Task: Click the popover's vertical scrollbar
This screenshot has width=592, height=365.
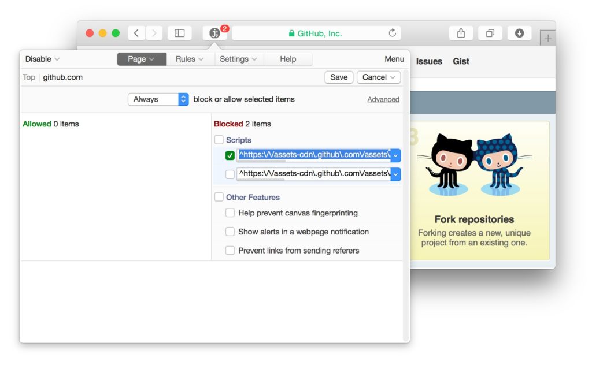Action: click(406, 206)
